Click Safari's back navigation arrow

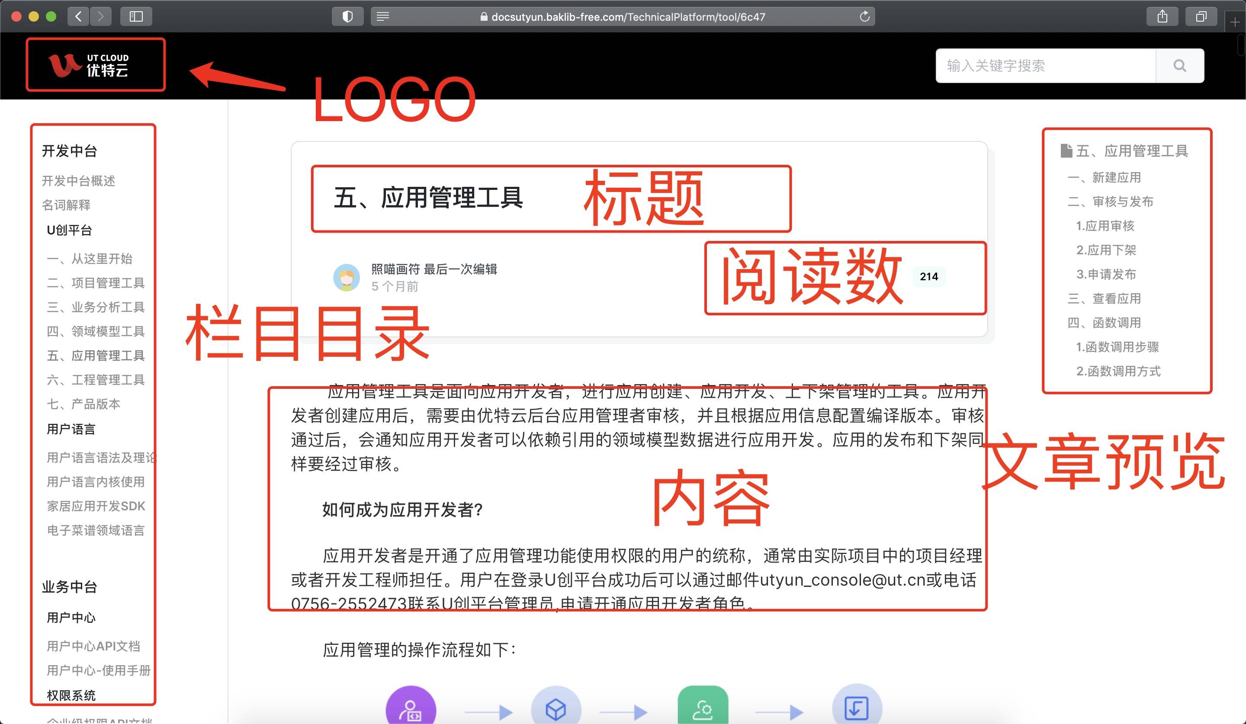coord(79,17)
